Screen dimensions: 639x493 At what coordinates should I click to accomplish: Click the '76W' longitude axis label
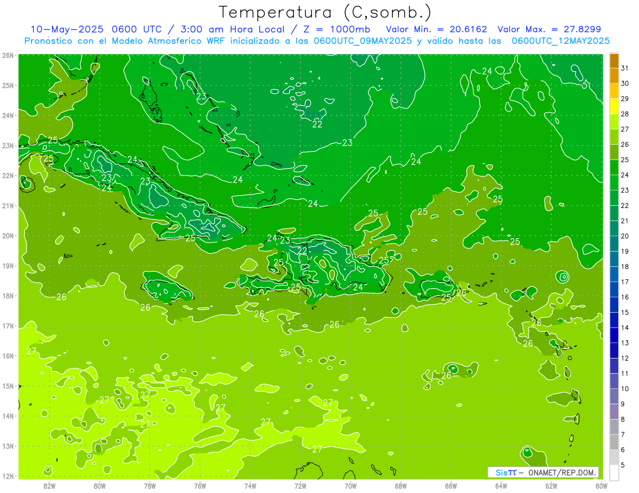[200, 485]
